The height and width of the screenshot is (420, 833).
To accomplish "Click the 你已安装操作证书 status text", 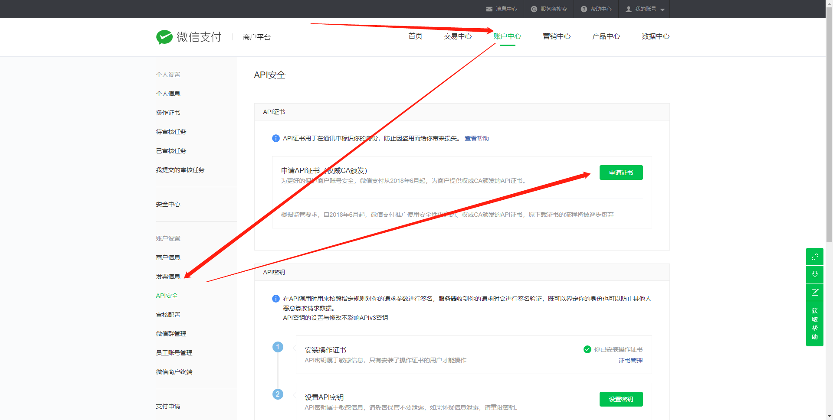I will [618, 349].
